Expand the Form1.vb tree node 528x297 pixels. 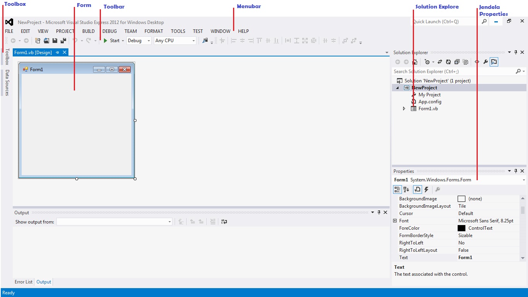[x=404, y=109]
